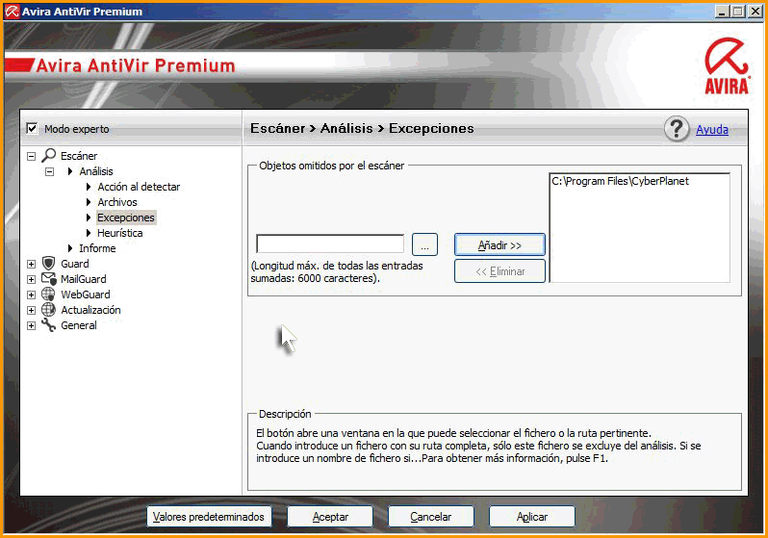Open the file browse ... button

[x=424, y=244]
